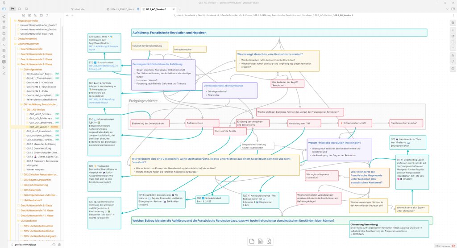Undo last canvas change
Image resolution: width=457 pixels, height=248 pixels.
click(x=453, y=55)
